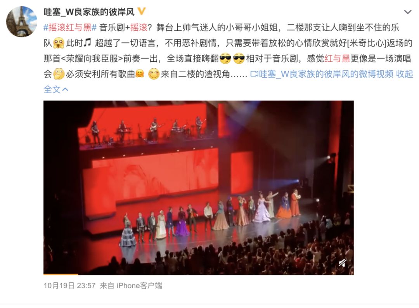
Task: Click the smiling emoji before 来自二楼
Action: point(154,74)
